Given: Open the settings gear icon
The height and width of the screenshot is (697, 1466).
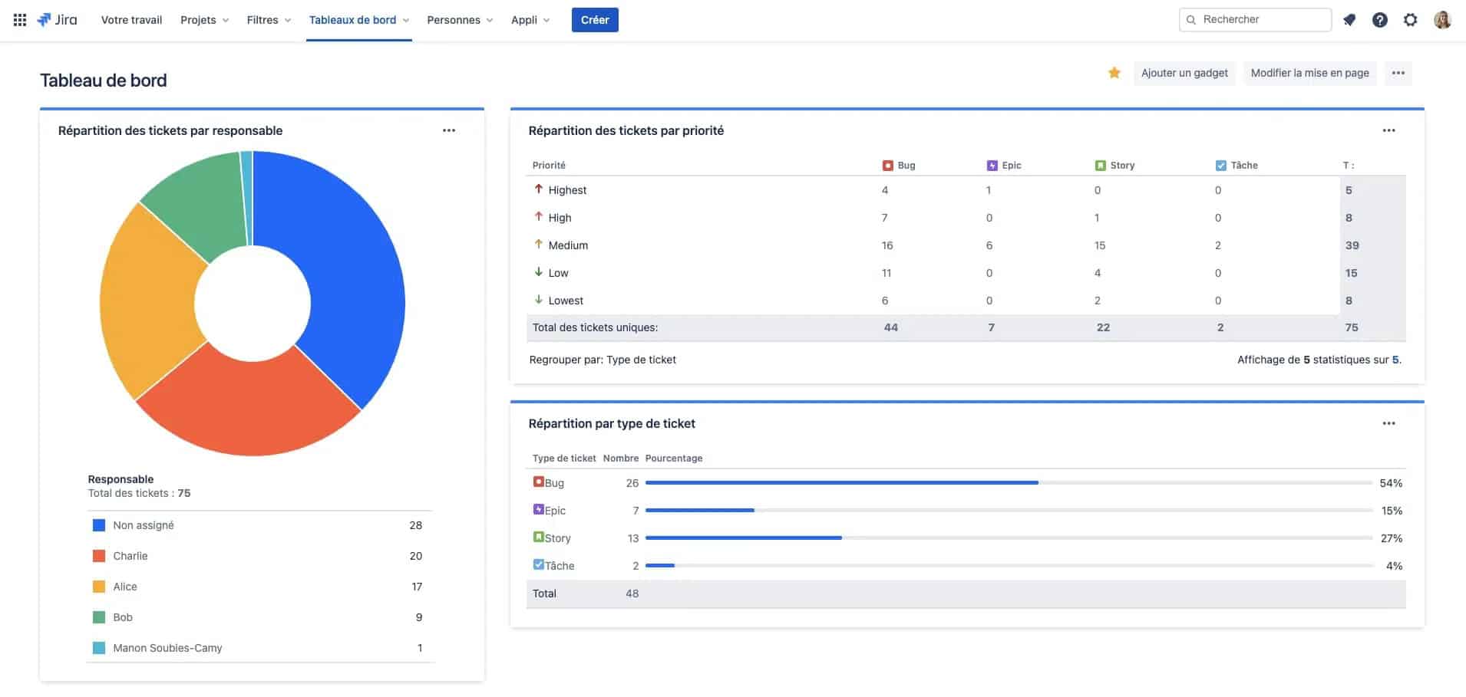Looking at the screenshot, I should (x=1410, y=20).
